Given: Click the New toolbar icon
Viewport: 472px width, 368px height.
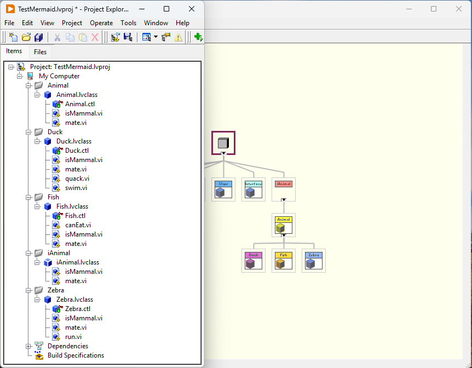Looking at the screenshot, I should [x=13, y=37].
